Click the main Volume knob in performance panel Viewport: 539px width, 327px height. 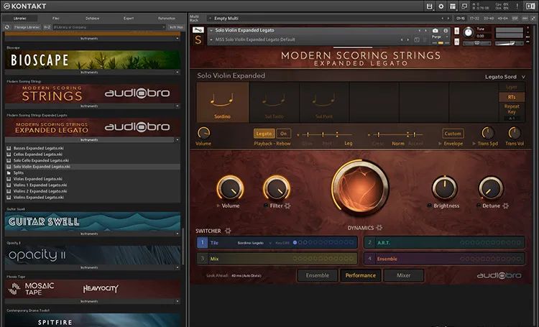(230, 188)
